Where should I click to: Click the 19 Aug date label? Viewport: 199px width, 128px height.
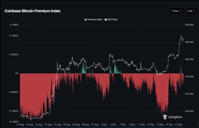click(48, 124)
